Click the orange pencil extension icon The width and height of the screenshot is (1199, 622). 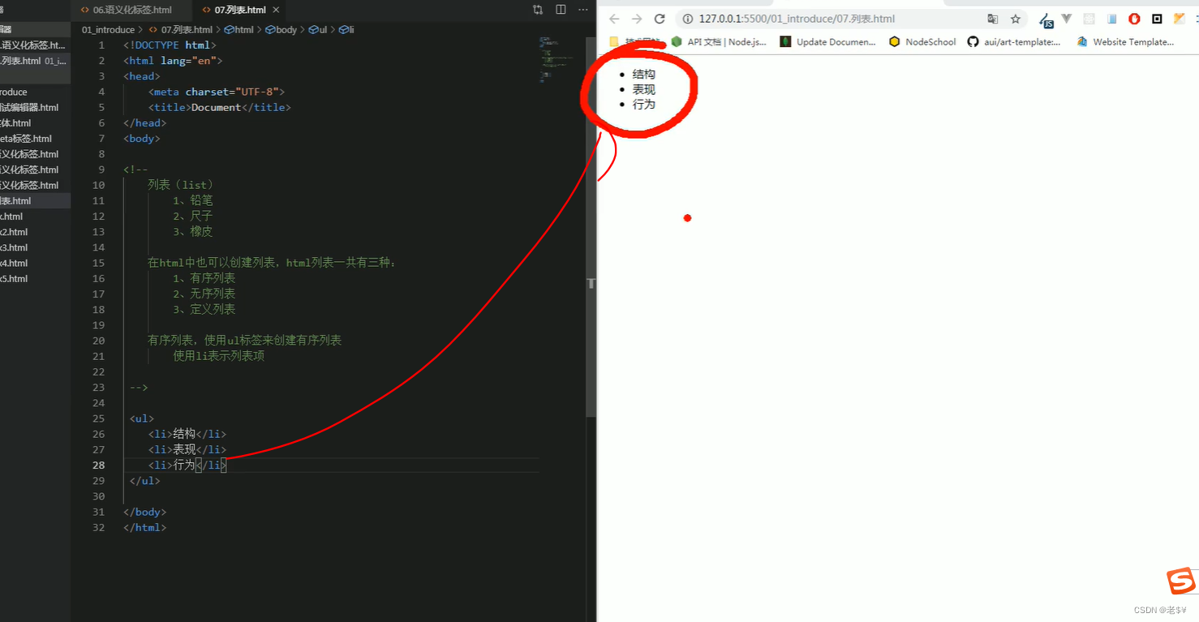point(1180,19)
